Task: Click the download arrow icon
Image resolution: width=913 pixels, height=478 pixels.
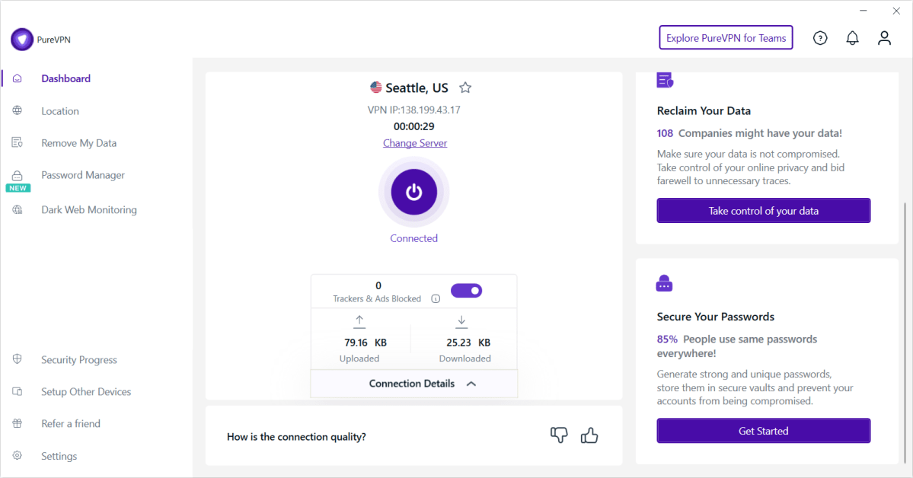Action: pos(461,321)
